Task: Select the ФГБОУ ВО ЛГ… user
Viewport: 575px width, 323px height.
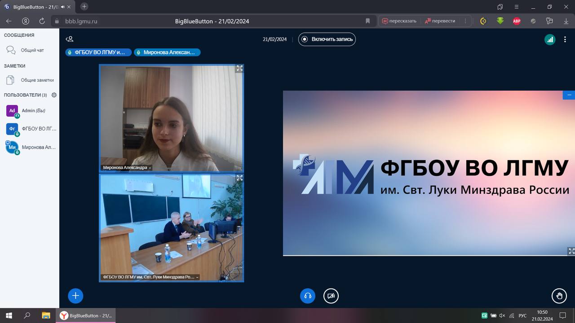Action: pos(30,129)
